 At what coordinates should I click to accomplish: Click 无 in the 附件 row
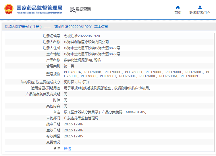(x=65, y=100)
